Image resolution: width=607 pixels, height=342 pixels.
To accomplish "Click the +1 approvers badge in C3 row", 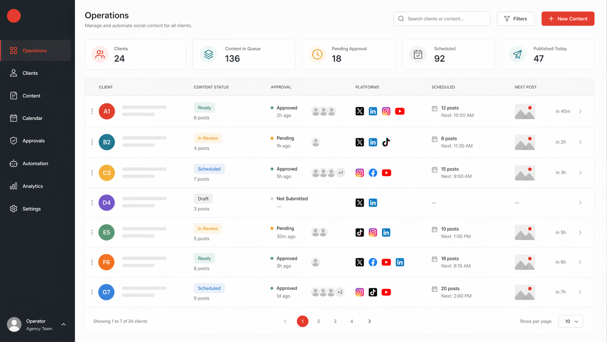I will click(x=341, y=173).
